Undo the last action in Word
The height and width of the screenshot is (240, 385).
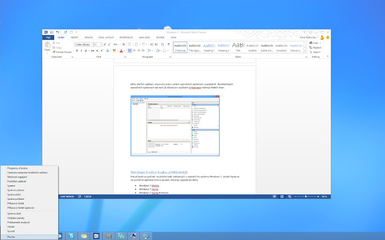click(x=57, y=32)
